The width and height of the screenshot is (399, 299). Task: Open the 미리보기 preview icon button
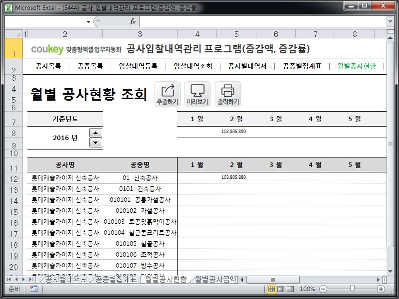[x=198, y=94]
